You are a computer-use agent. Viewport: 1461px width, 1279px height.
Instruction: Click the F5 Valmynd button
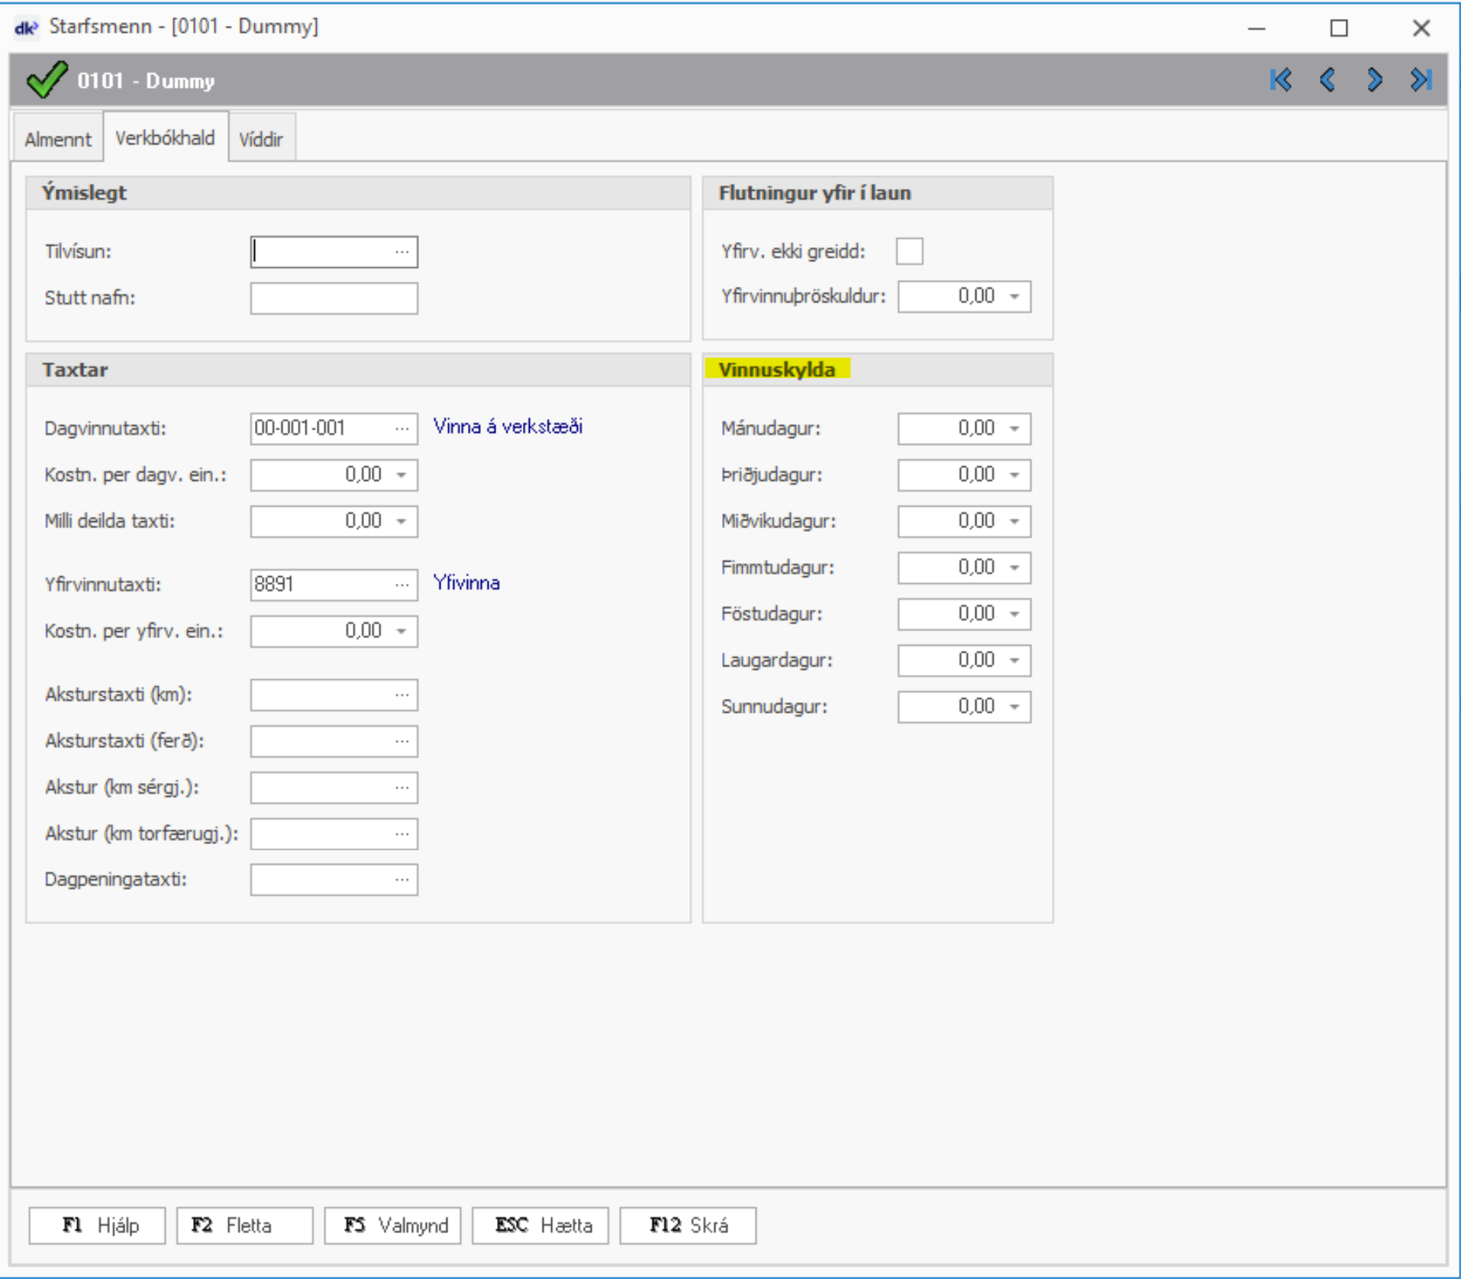[393, 1226]
